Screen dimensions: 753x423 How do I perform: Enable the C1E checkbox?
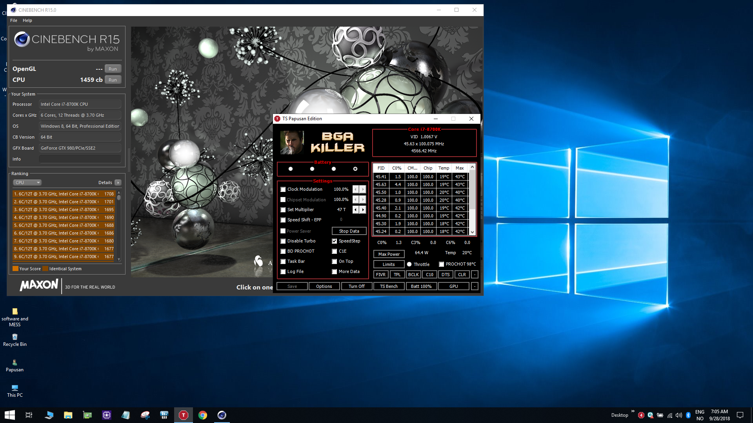[335, 251]
